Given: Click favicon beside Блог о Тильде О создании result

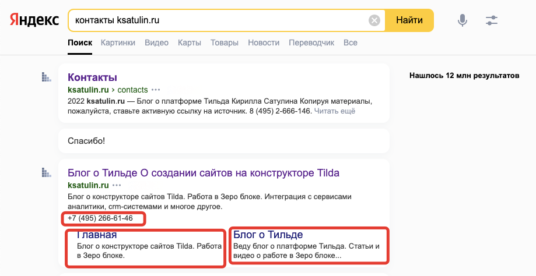Looking at the screenshot, I should tap(47, 172).
